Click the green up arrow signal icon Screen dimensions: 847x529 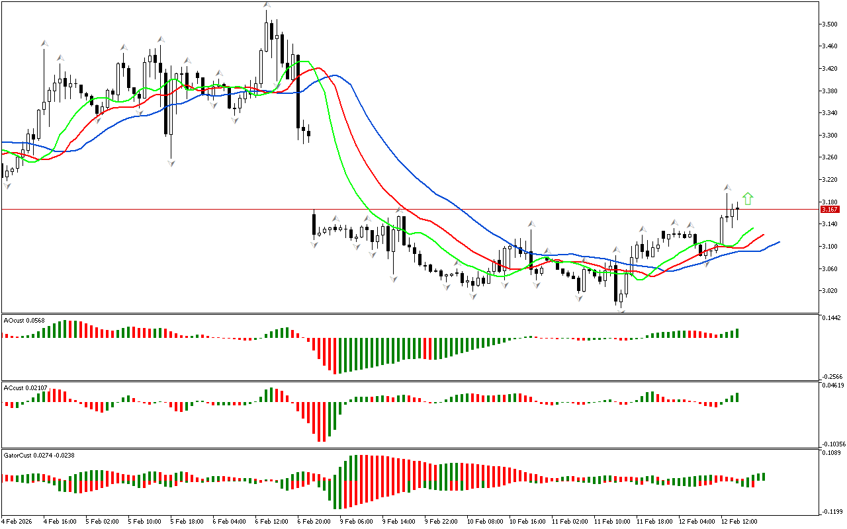coord(748,198)
